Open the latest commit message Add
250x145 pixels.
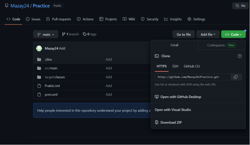62,49
